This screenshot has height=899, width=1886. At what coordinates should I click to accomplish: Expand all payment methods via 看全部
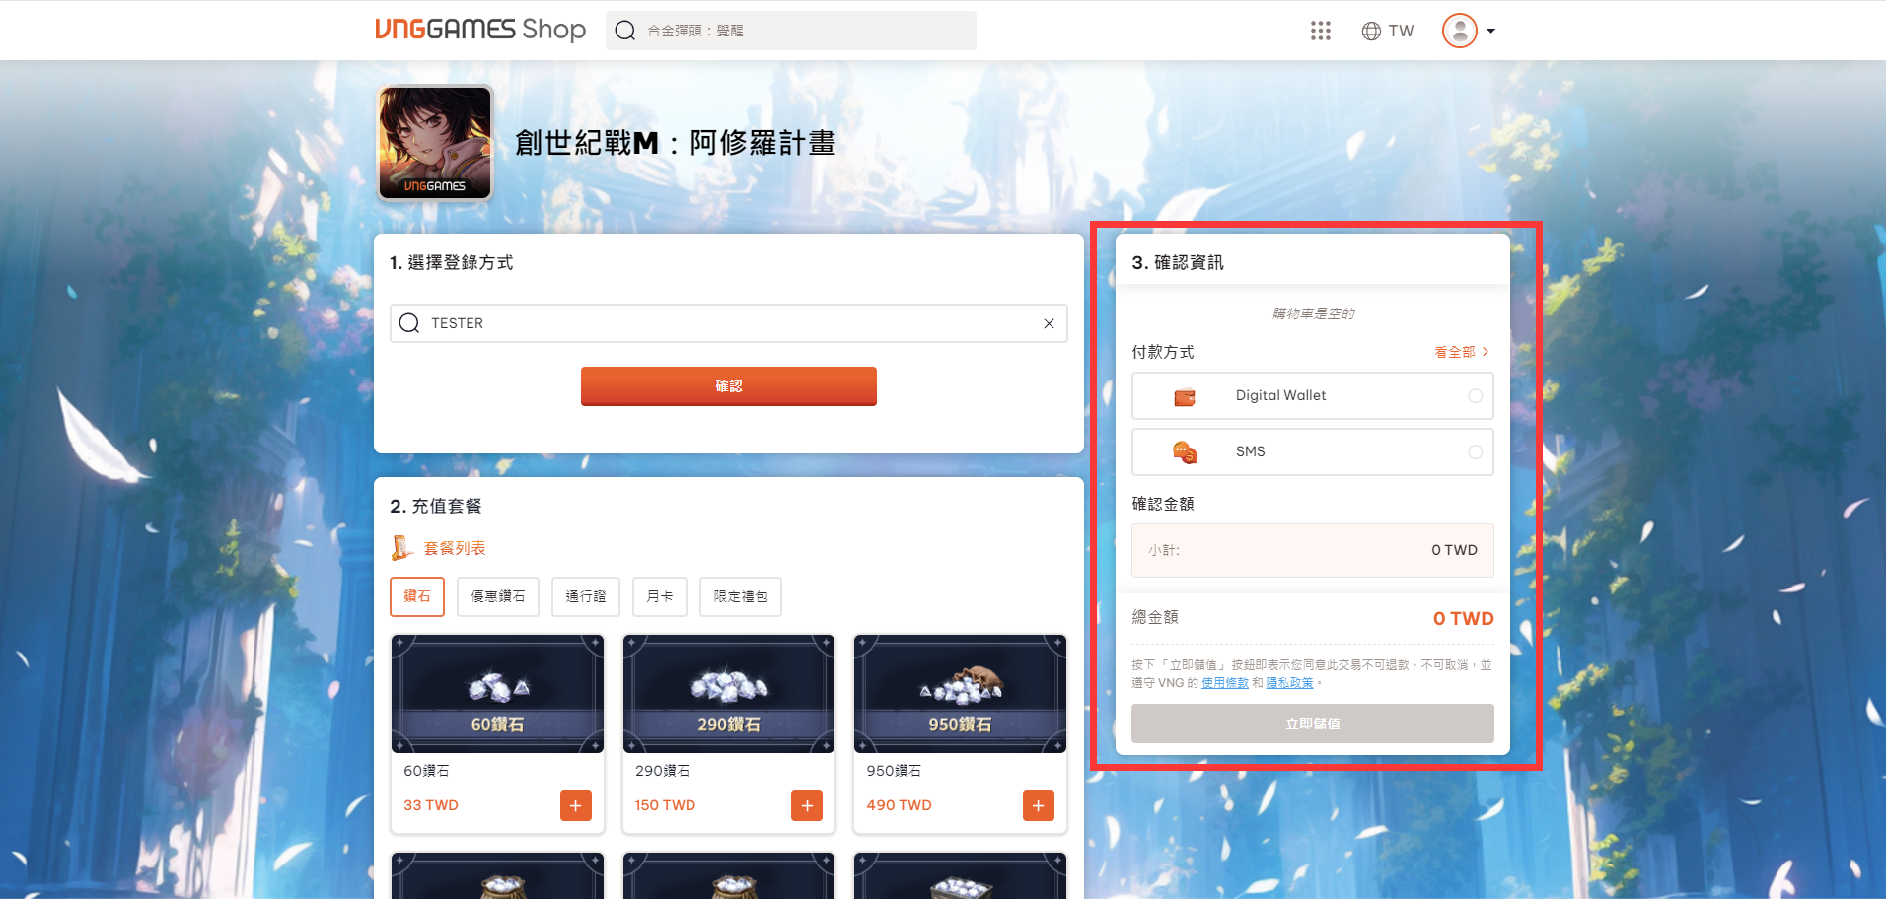click(x=1461, y=352)
